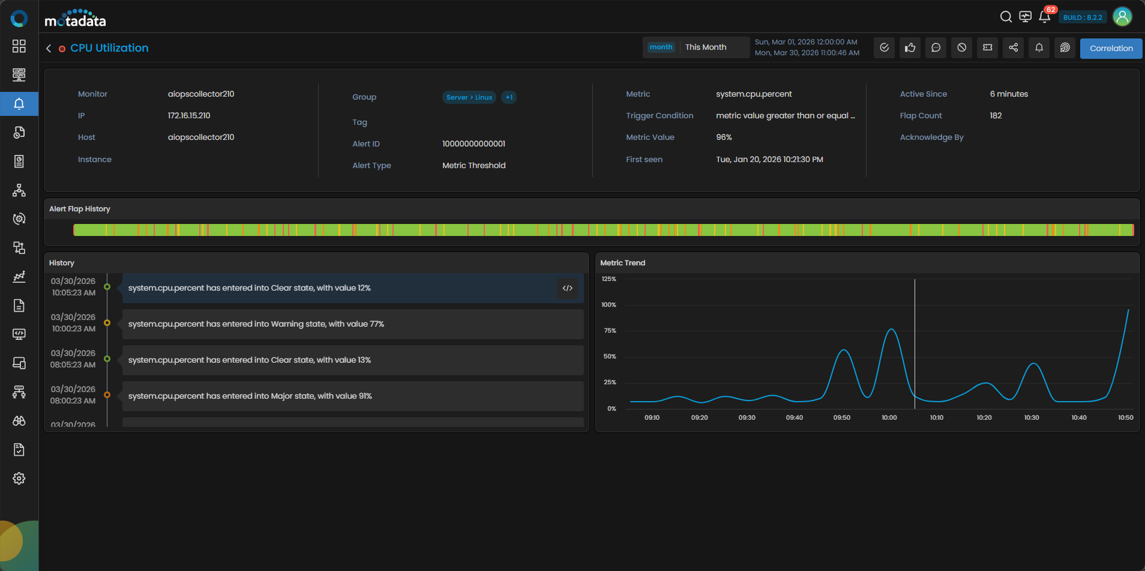Select the Warning state 77% history entry
This screenshot has width=1145, height=571.
click(x=353, y=324)
